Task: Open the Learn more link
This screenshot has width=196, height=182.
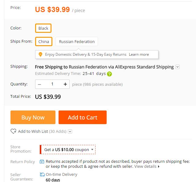Action: pyautogui.click(x=139, y=54)
